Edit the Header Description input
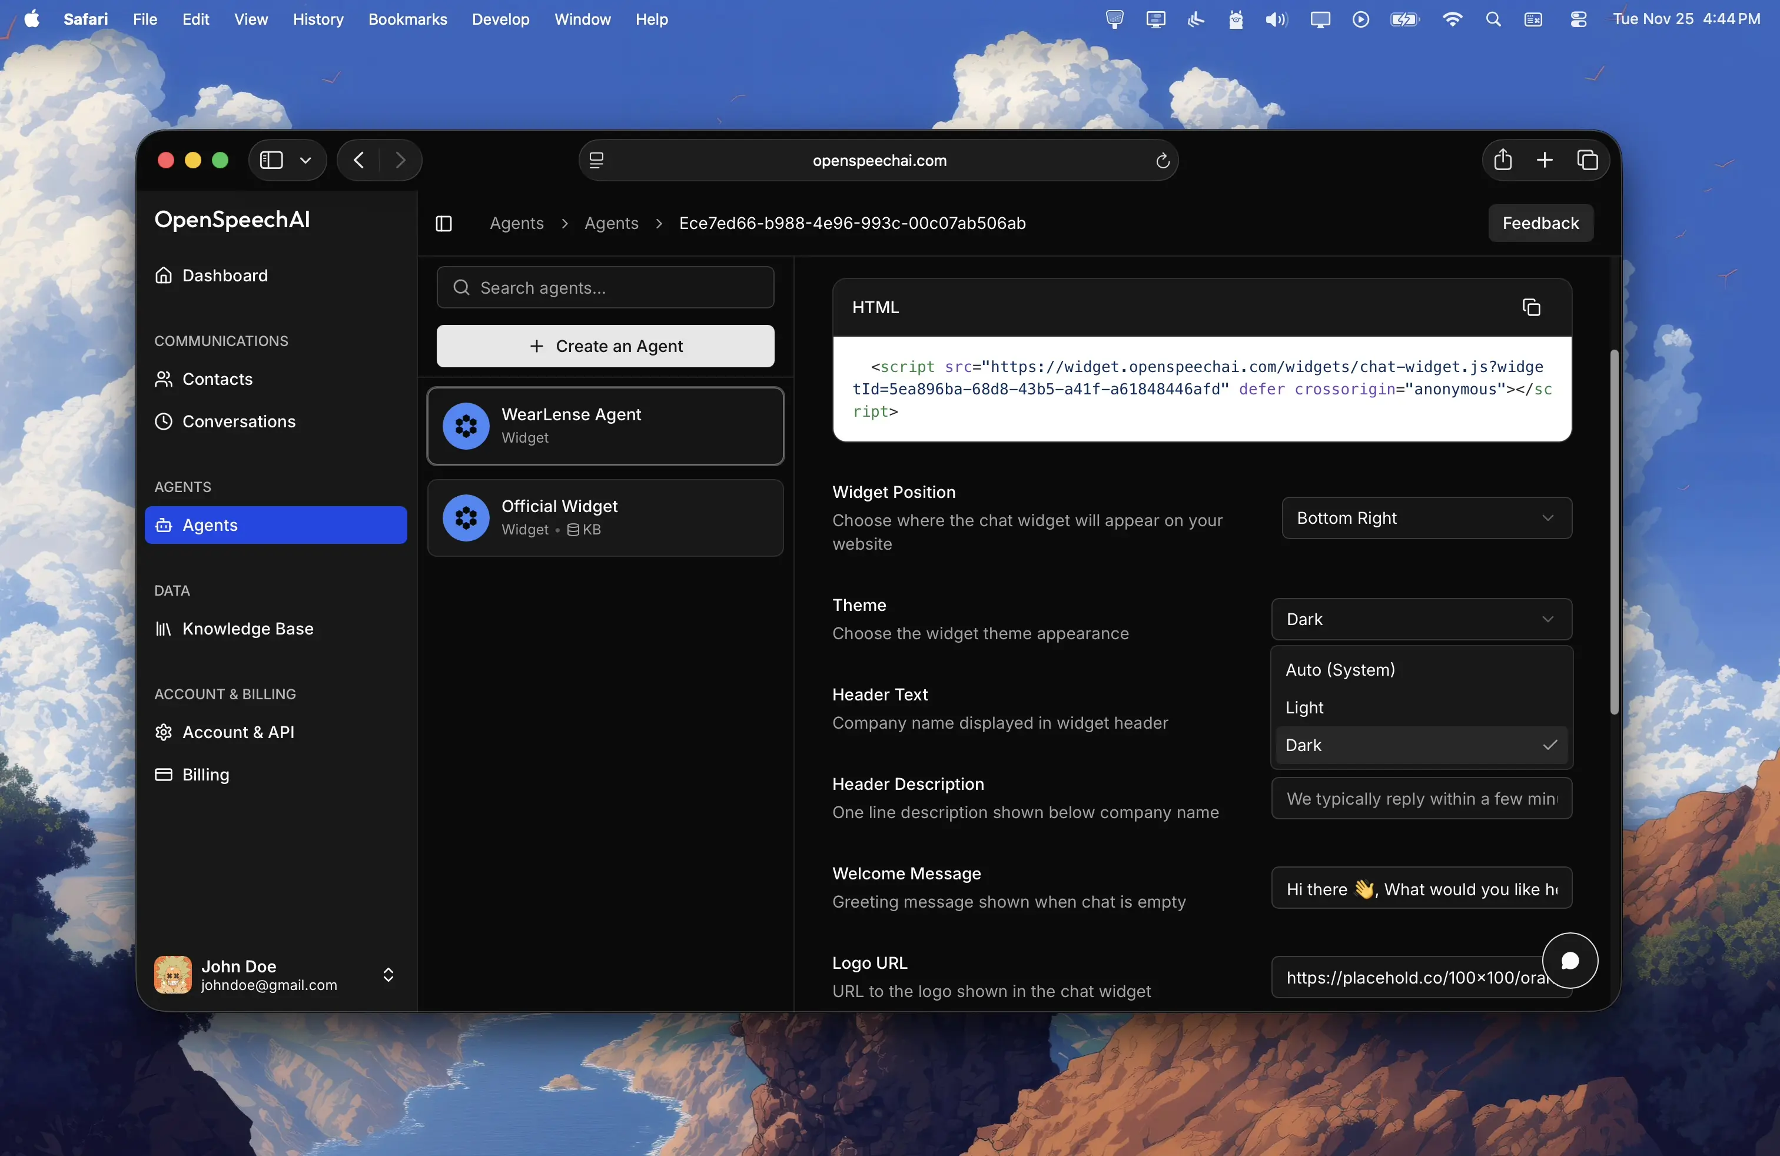Screen dimensions: 1780x1156 tap(1421, 799)
